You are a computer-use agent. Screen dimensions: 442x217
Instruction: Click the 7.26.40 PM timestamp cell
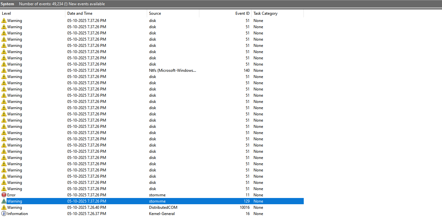tap(87, 207)
